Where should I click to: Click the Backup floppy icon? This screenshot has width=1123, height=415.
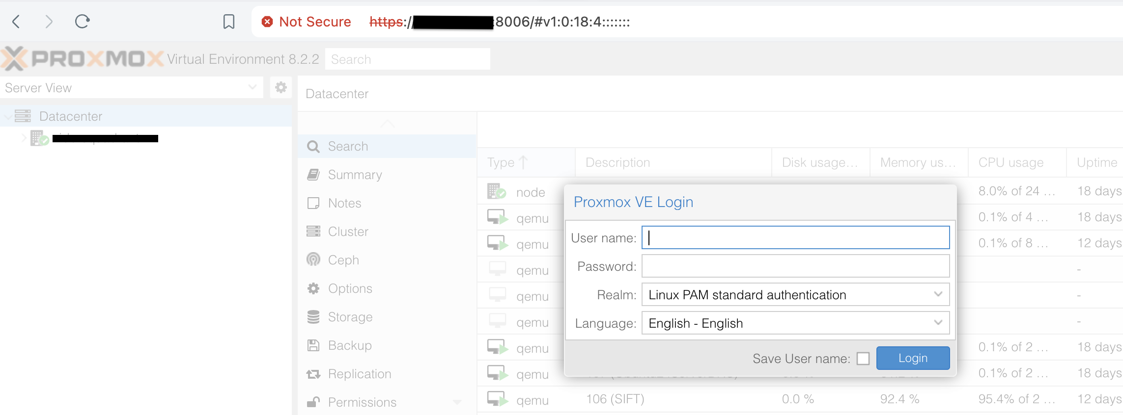point(313,345)
